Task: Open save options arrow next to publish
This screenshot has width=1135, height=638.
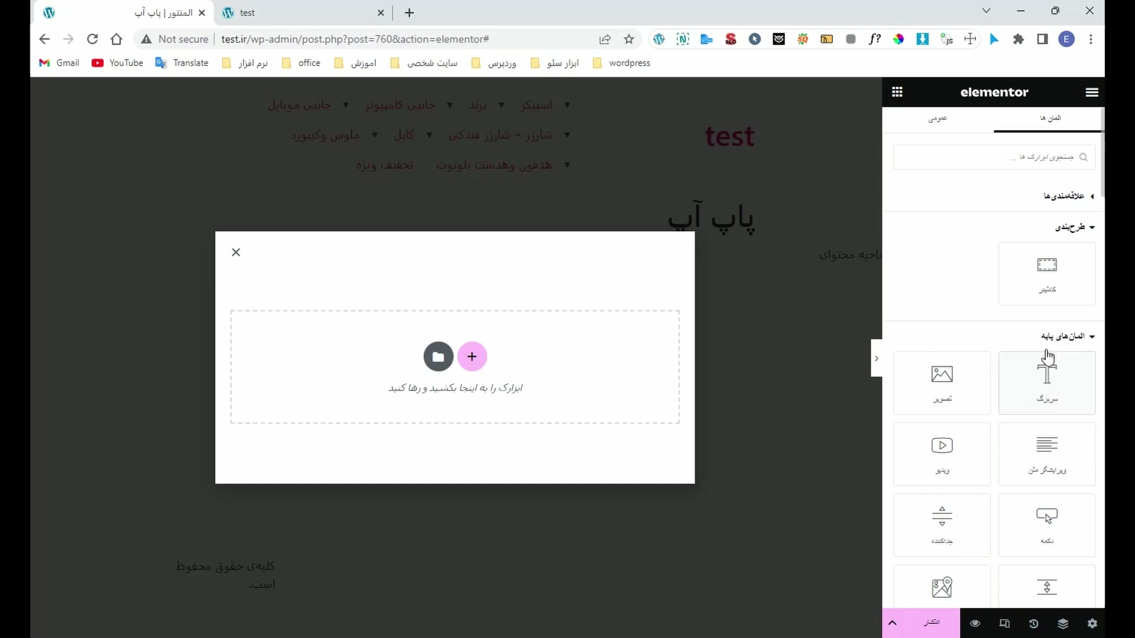Action: pos(892,623)
